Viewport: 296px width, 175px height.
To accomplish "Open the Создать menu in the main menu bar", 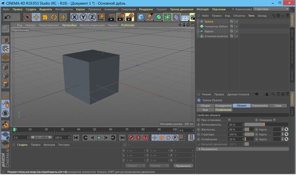I will tap(31, 9).
